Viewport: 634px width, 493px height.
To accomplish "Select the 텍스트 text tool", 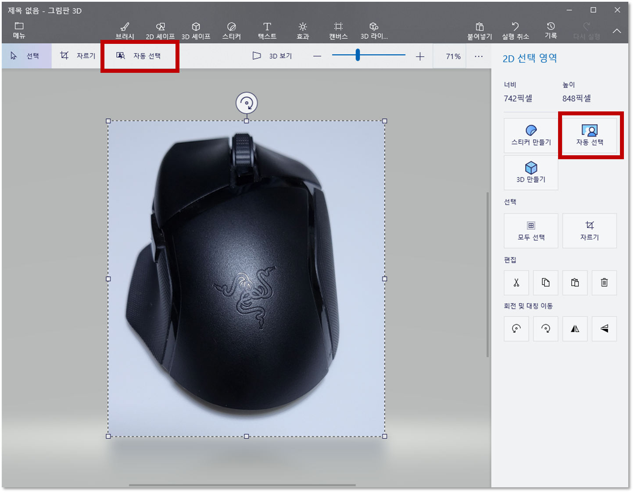I will point(267,31).
